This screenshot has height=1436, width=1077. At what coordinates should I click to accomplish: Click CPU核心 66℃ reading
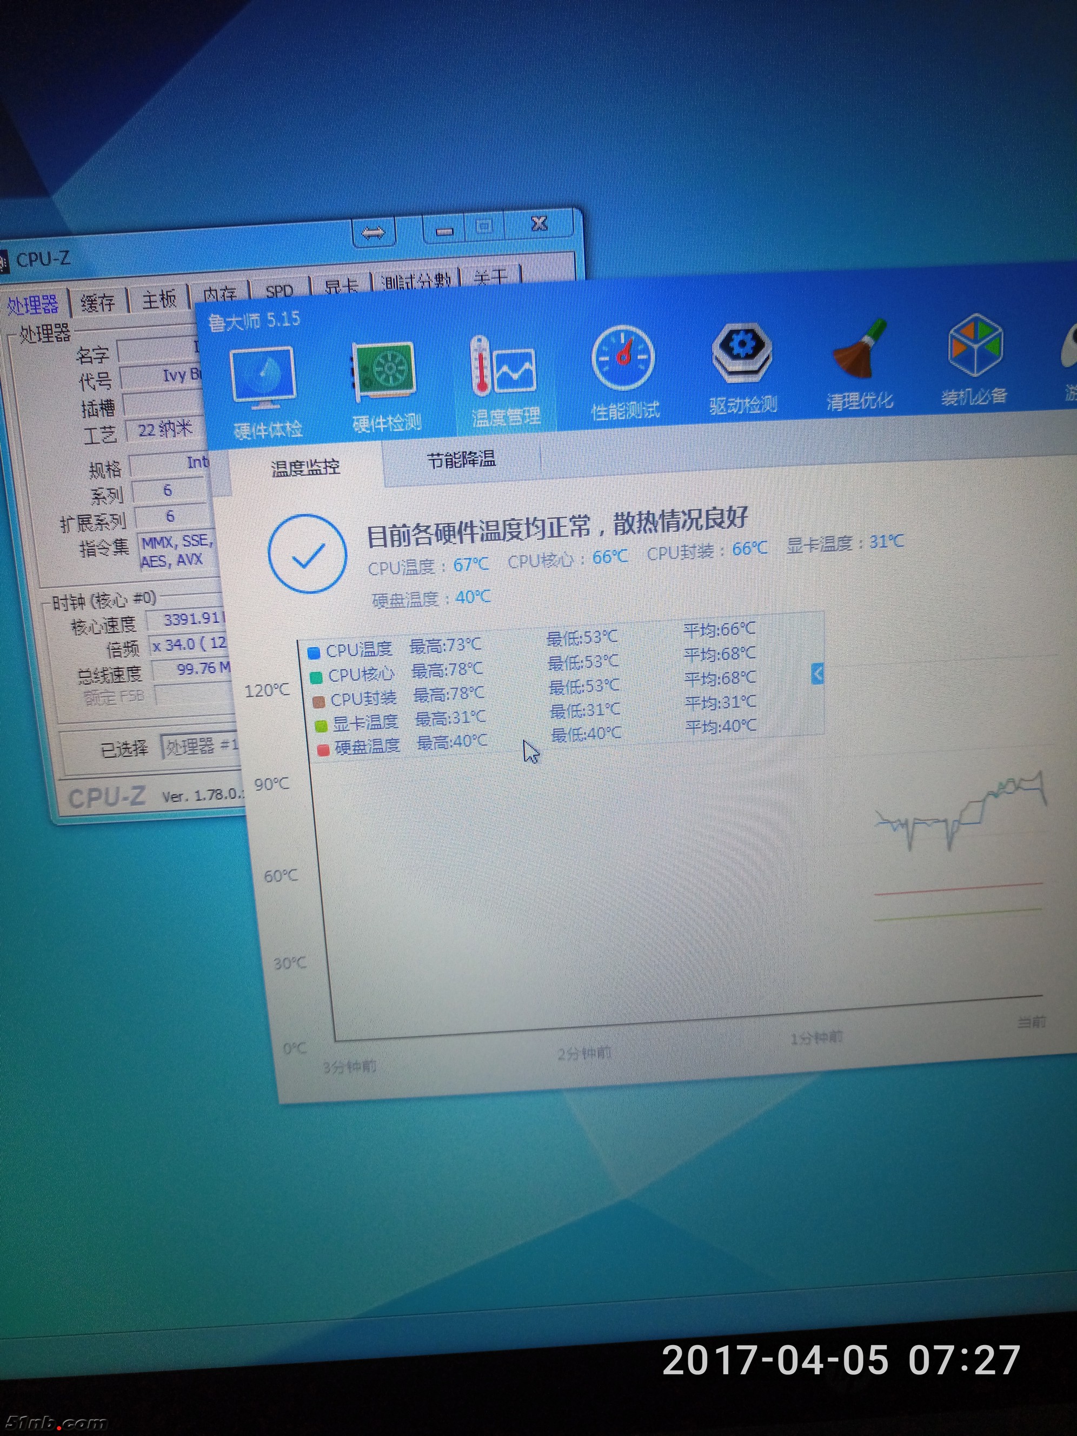tap(567, 559)
